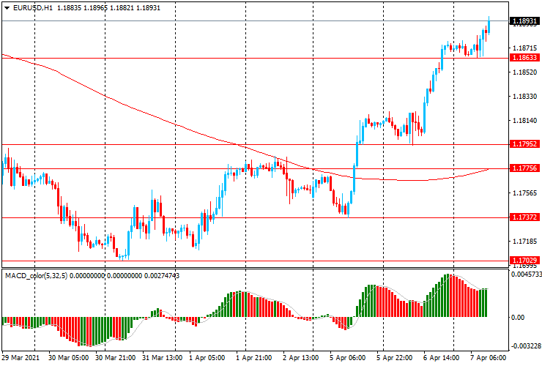Click the 30 Mar 21:00 time label

[116, 358]
